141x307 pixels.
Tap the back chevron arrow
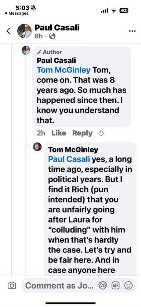point(8,31)
